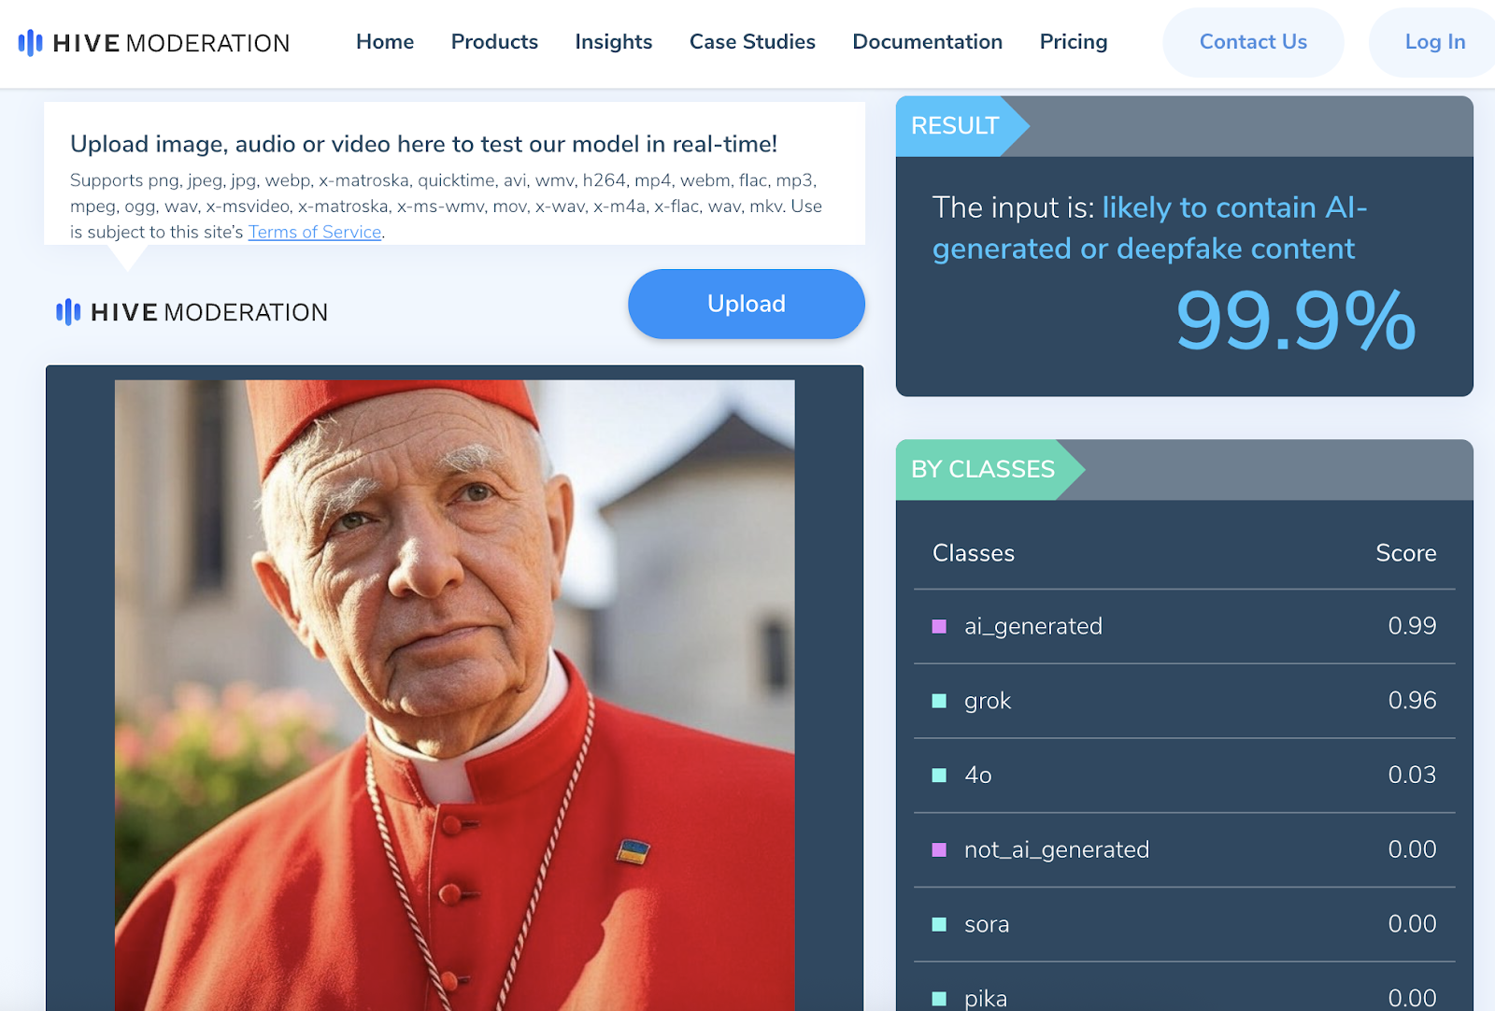Screen dimensions: 1495x1011
Task: Select the 4o class row label
Action: coord(978,776)
